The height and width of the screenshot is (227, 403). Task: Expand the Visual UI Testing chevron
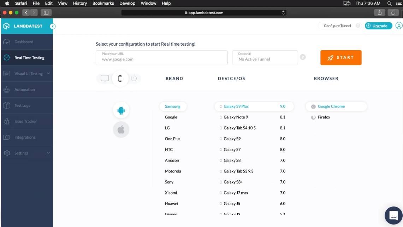(48, 73)
